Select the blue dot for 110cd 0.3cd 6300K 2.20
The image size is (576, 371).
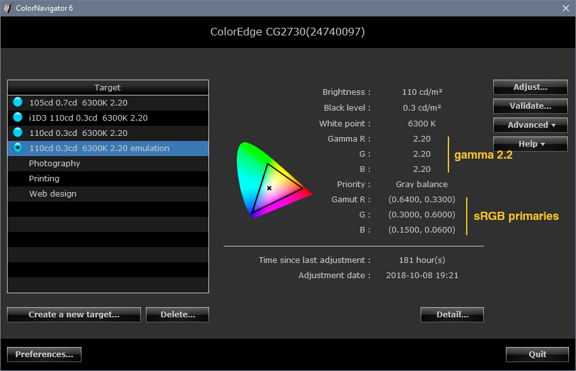pyautogui.click(x=18, y=132)
